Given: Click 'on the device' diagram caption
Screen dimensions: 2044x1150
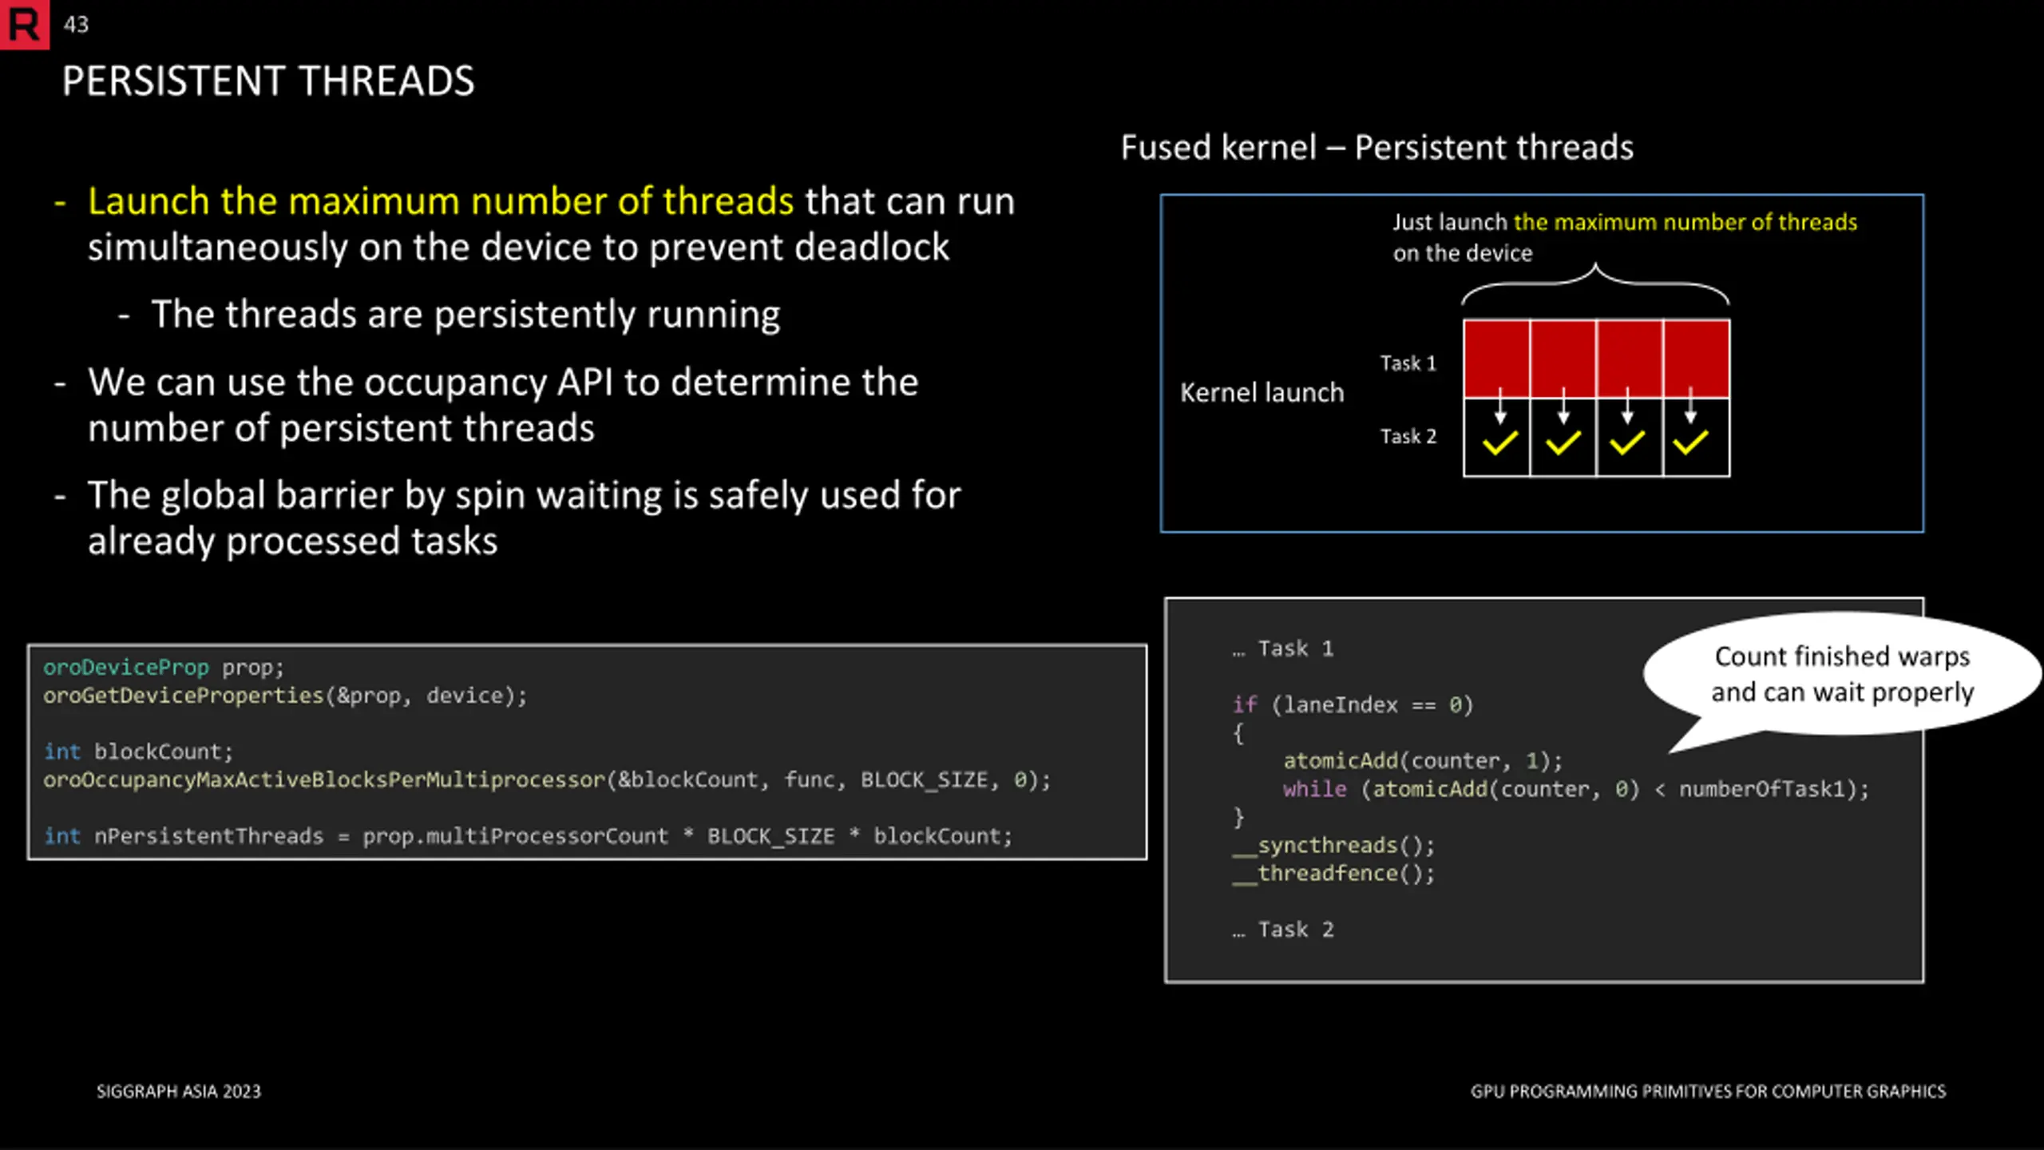Looking at the screenshot, I should click(x=1463, y=253).
